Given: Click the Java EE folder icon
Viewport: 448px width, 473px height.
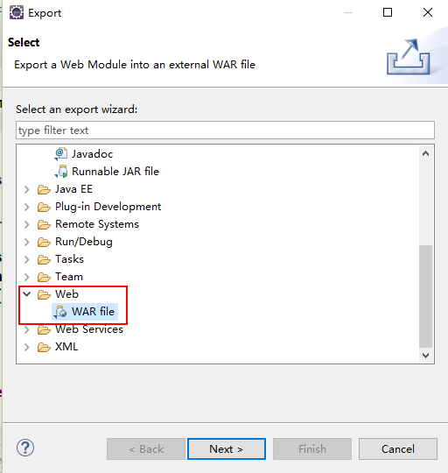Looking at the screenshot, I should pos(44,189).
